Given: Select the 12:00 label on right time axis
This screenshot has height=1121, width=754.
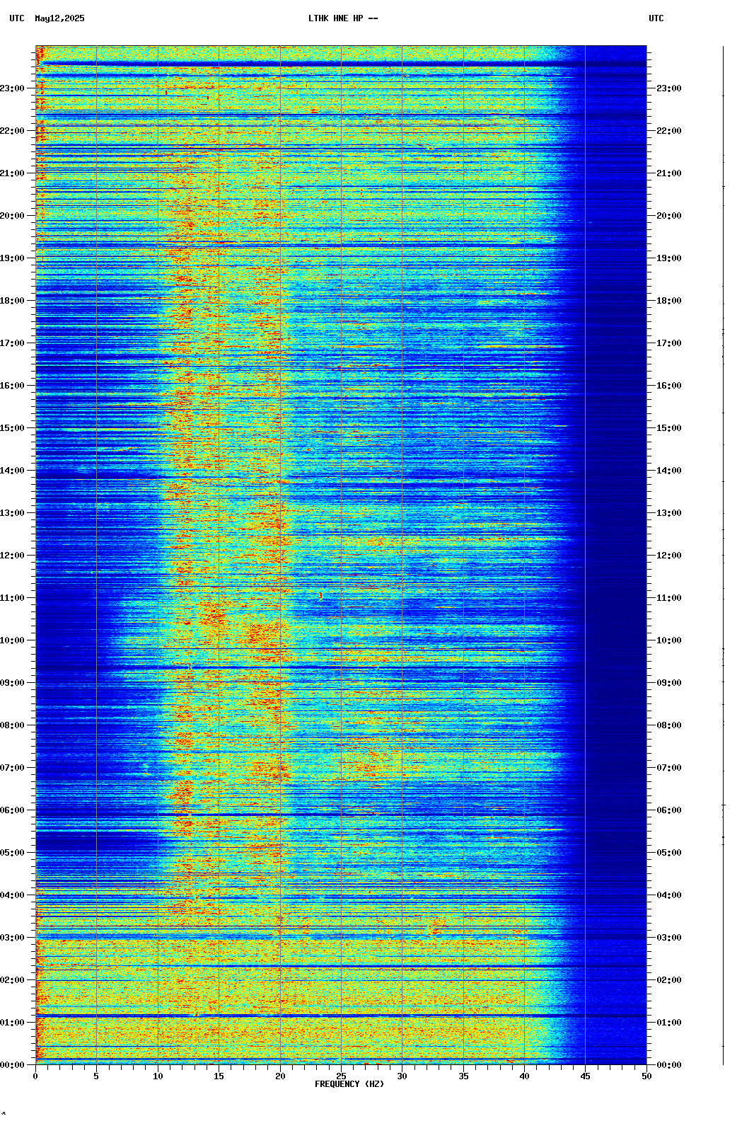Looking at the screenshot, I should pyautogui.click(x=669, y=556).
